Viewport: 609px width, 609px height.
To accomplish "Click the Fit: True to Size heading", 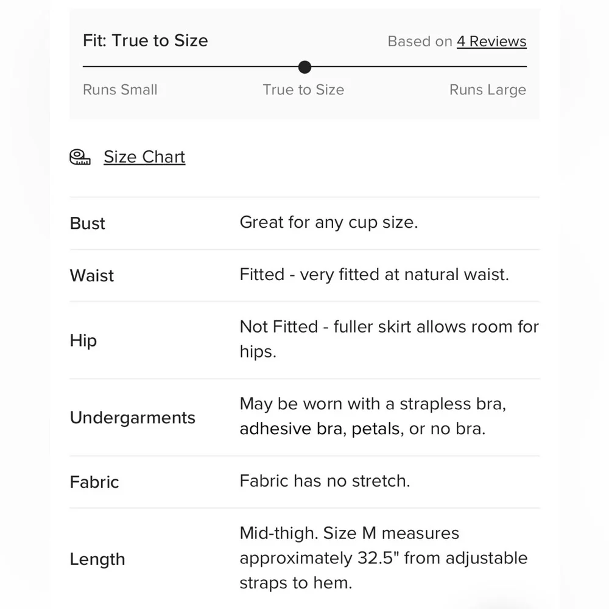I will point(146,40).
